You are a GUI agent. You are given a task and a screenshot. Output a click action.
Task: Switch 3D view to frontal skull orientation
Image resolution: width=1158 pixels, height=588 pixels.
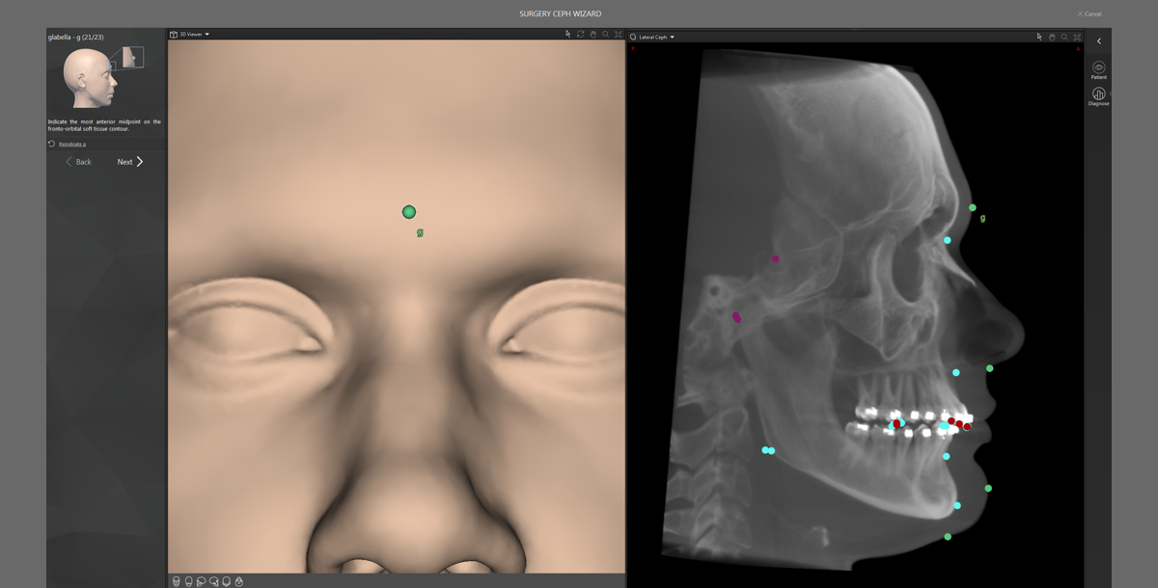coord(176,581)
